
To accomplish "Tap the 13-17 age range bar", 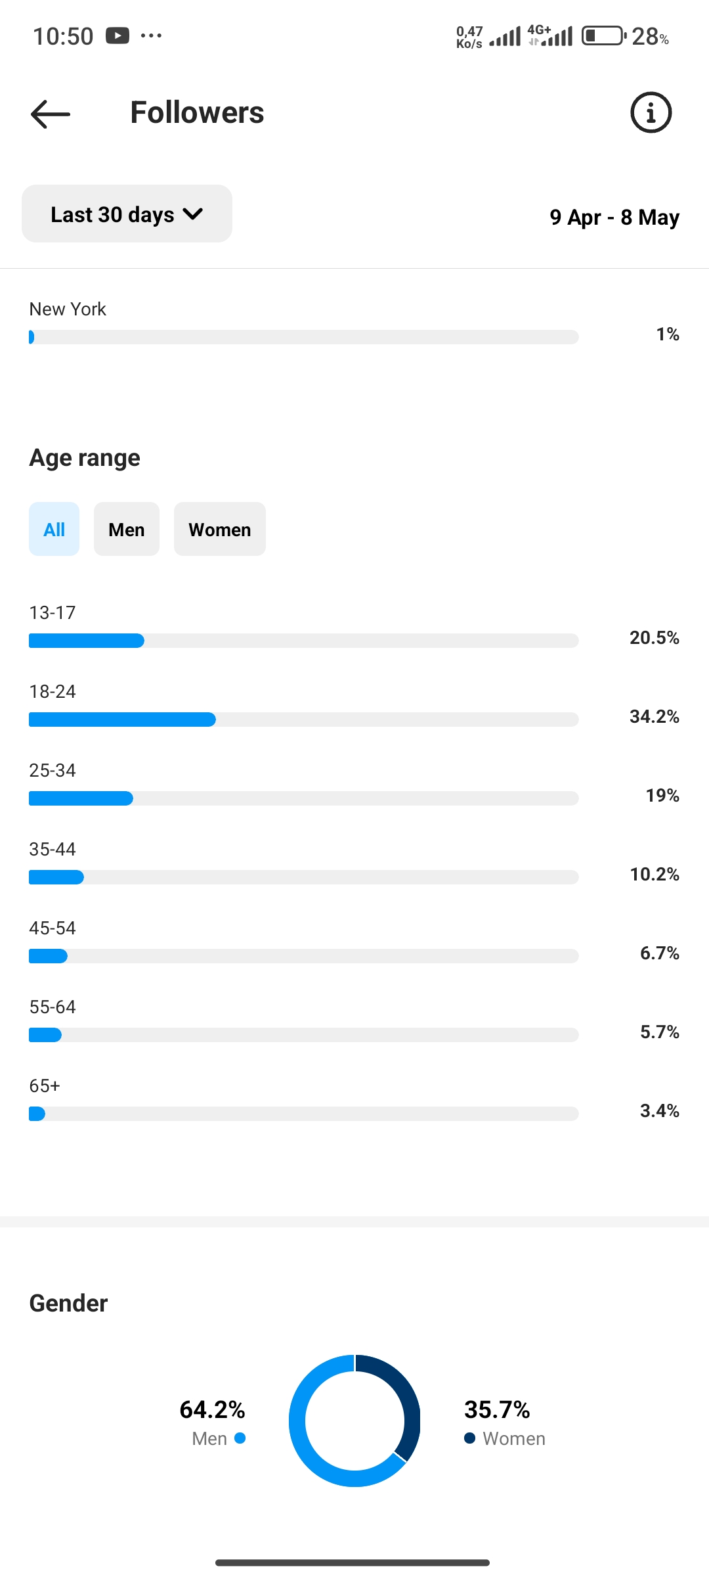I will [303, 641].
